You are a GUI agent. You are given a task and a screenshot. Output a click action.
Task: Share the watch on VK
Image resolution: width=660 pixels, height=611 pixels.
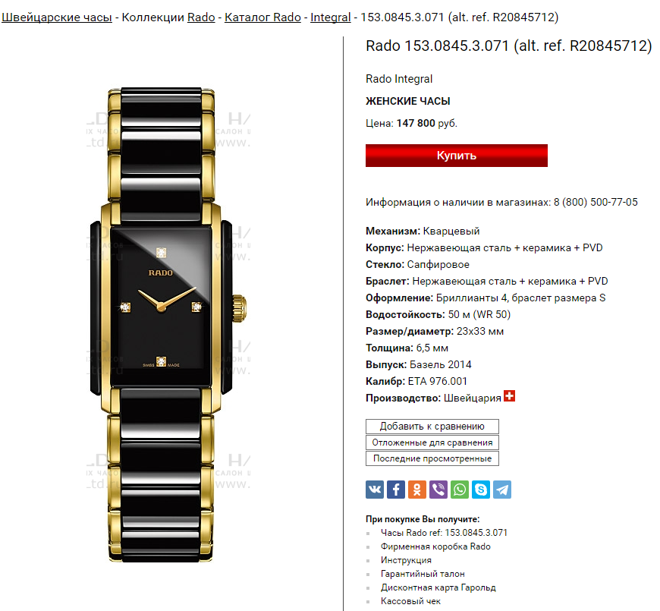pos(375,490)
